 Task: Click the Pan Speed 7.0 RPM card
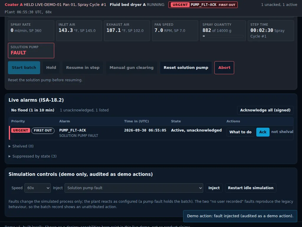click(x=175, y=31)
